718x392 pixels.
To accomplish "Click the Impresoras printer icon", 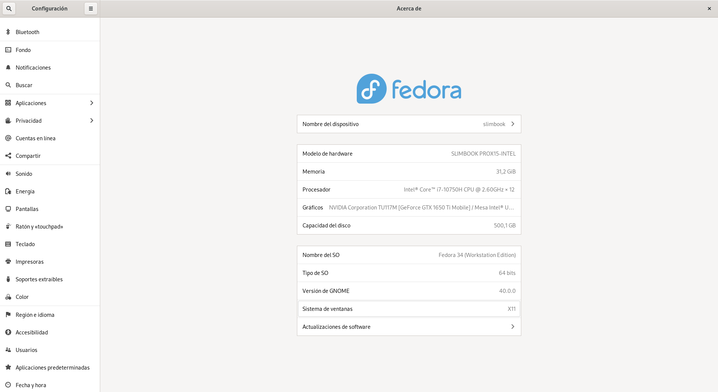I will [8, 261].
